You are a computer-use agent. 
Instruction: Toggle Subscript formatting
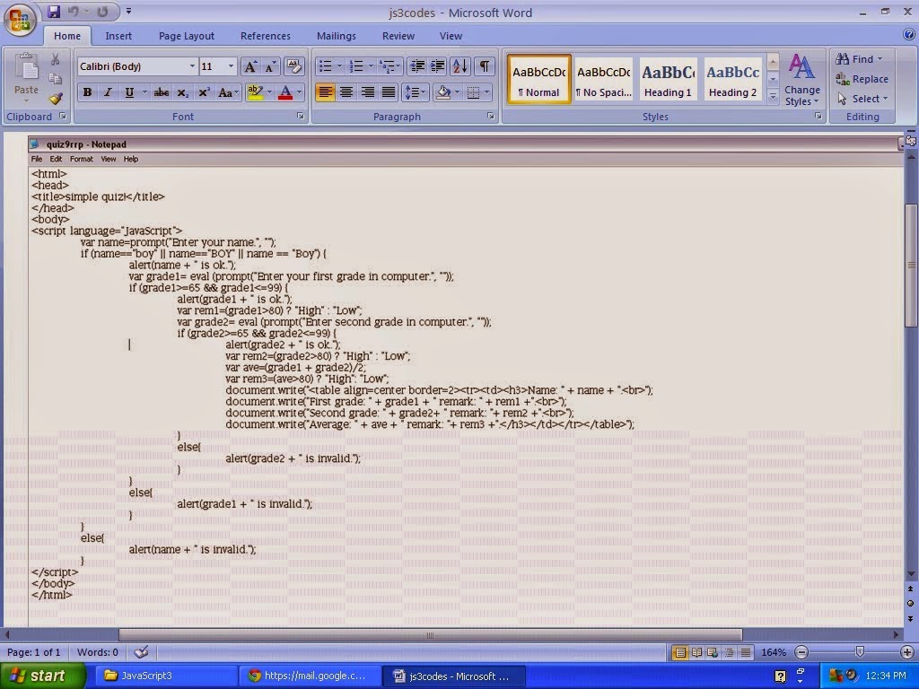tap(183, 92)
